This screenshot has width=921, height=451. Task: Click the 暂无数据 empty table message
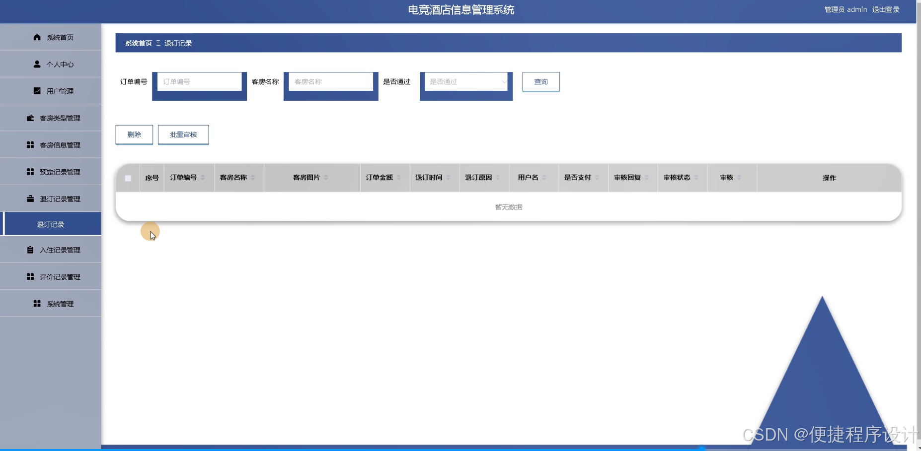(509, 207)
